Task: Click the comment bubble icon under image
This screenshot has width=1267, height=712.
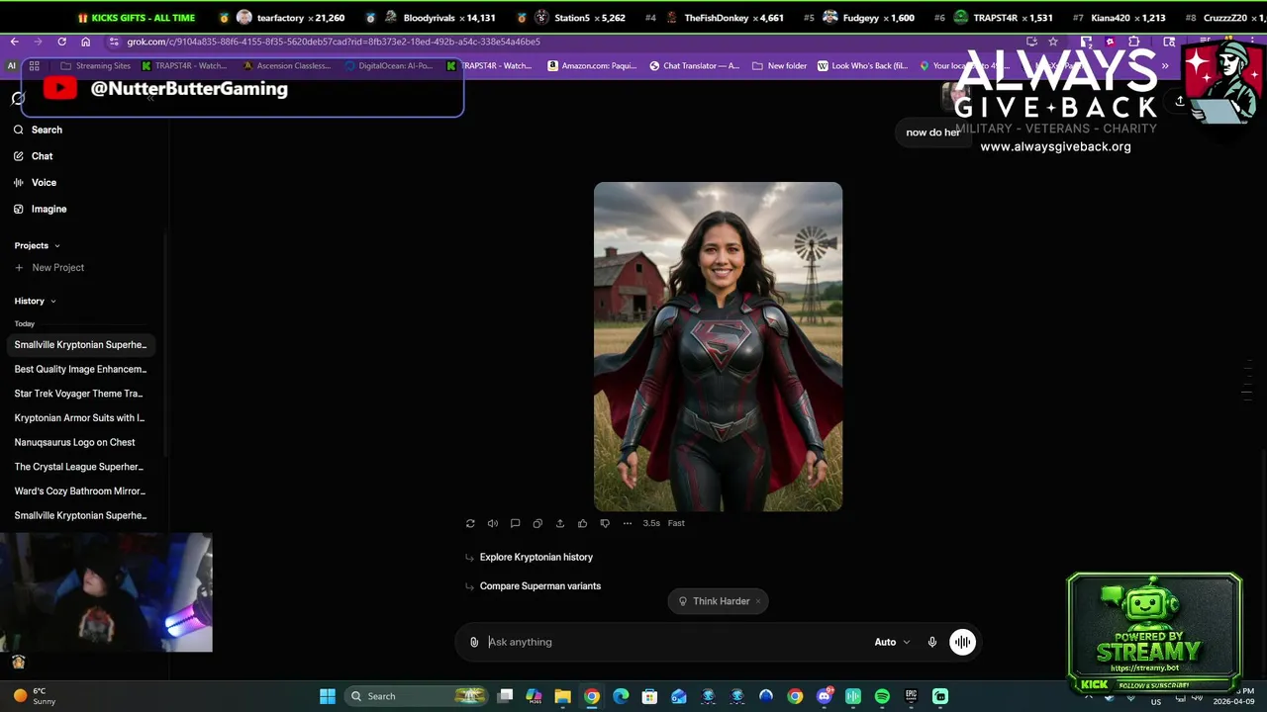Action: tap(515, 523)
